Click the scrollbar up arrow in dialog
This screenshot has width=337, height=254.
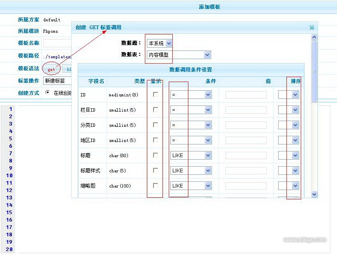coord(314,37)
